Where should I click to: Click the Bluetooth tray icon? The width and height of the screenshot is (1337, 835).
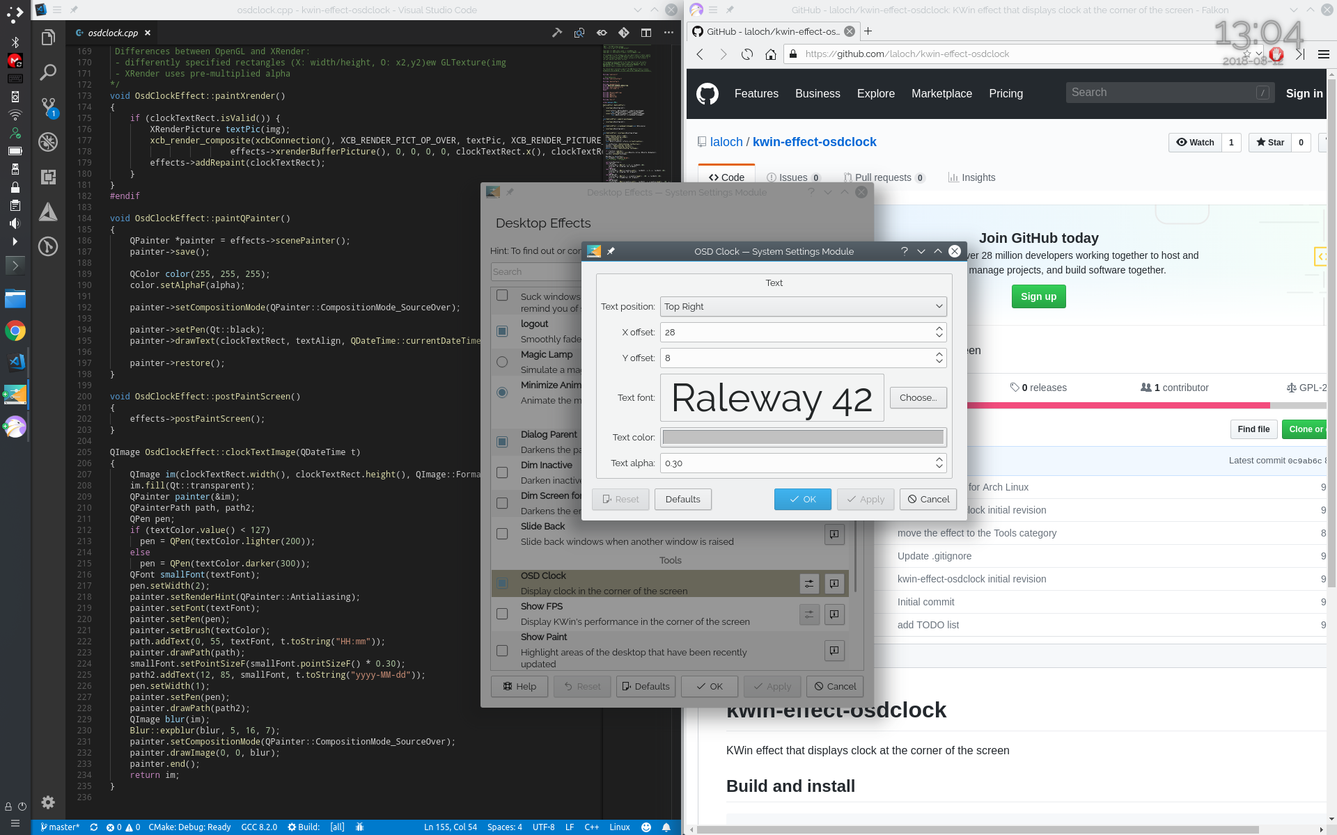point(15,42)
